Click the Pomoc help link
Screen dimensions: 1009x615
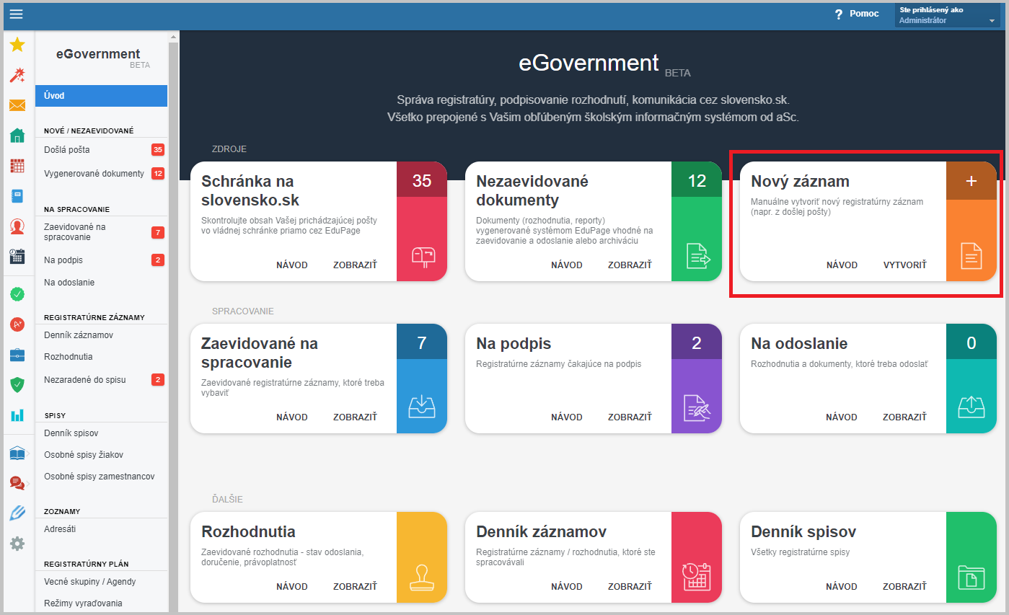[x=864, y=14]
